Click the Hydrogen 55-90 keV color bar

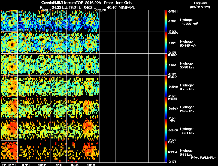(166, 65)
